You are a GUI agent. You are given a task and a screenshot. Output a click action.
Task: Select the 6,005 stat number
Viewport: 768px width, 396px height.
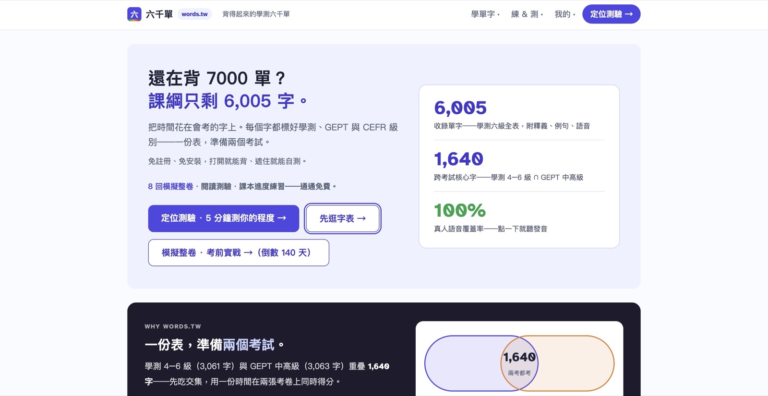tap(460, 108)
